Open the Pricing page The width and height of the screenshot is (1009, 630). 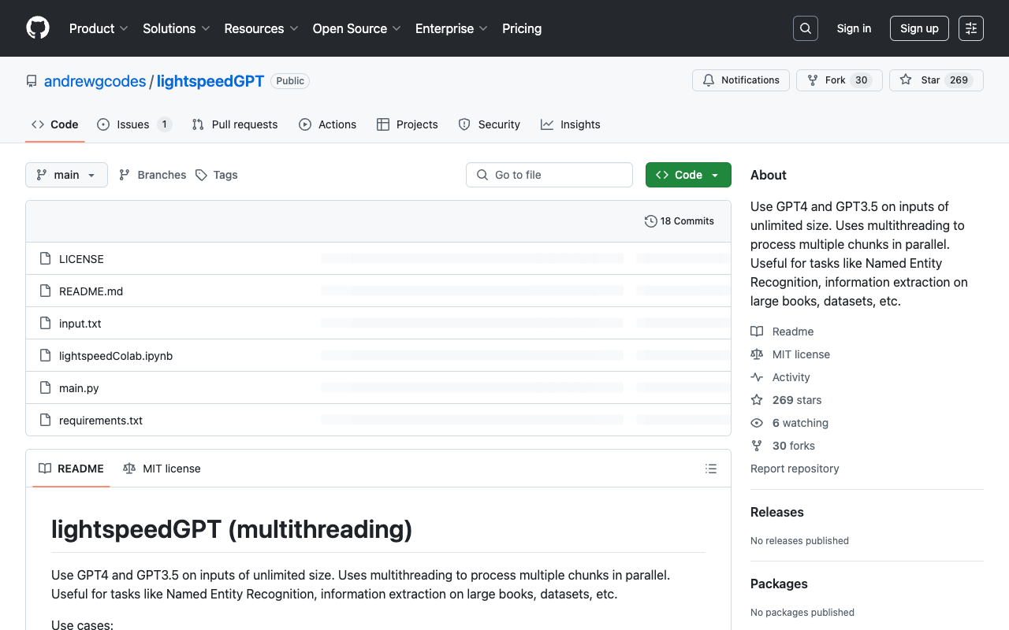click(522, 28)
